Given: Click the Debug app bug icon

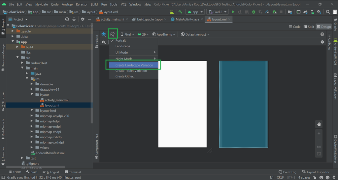Looking at the screenshot, I should point(253,12).
